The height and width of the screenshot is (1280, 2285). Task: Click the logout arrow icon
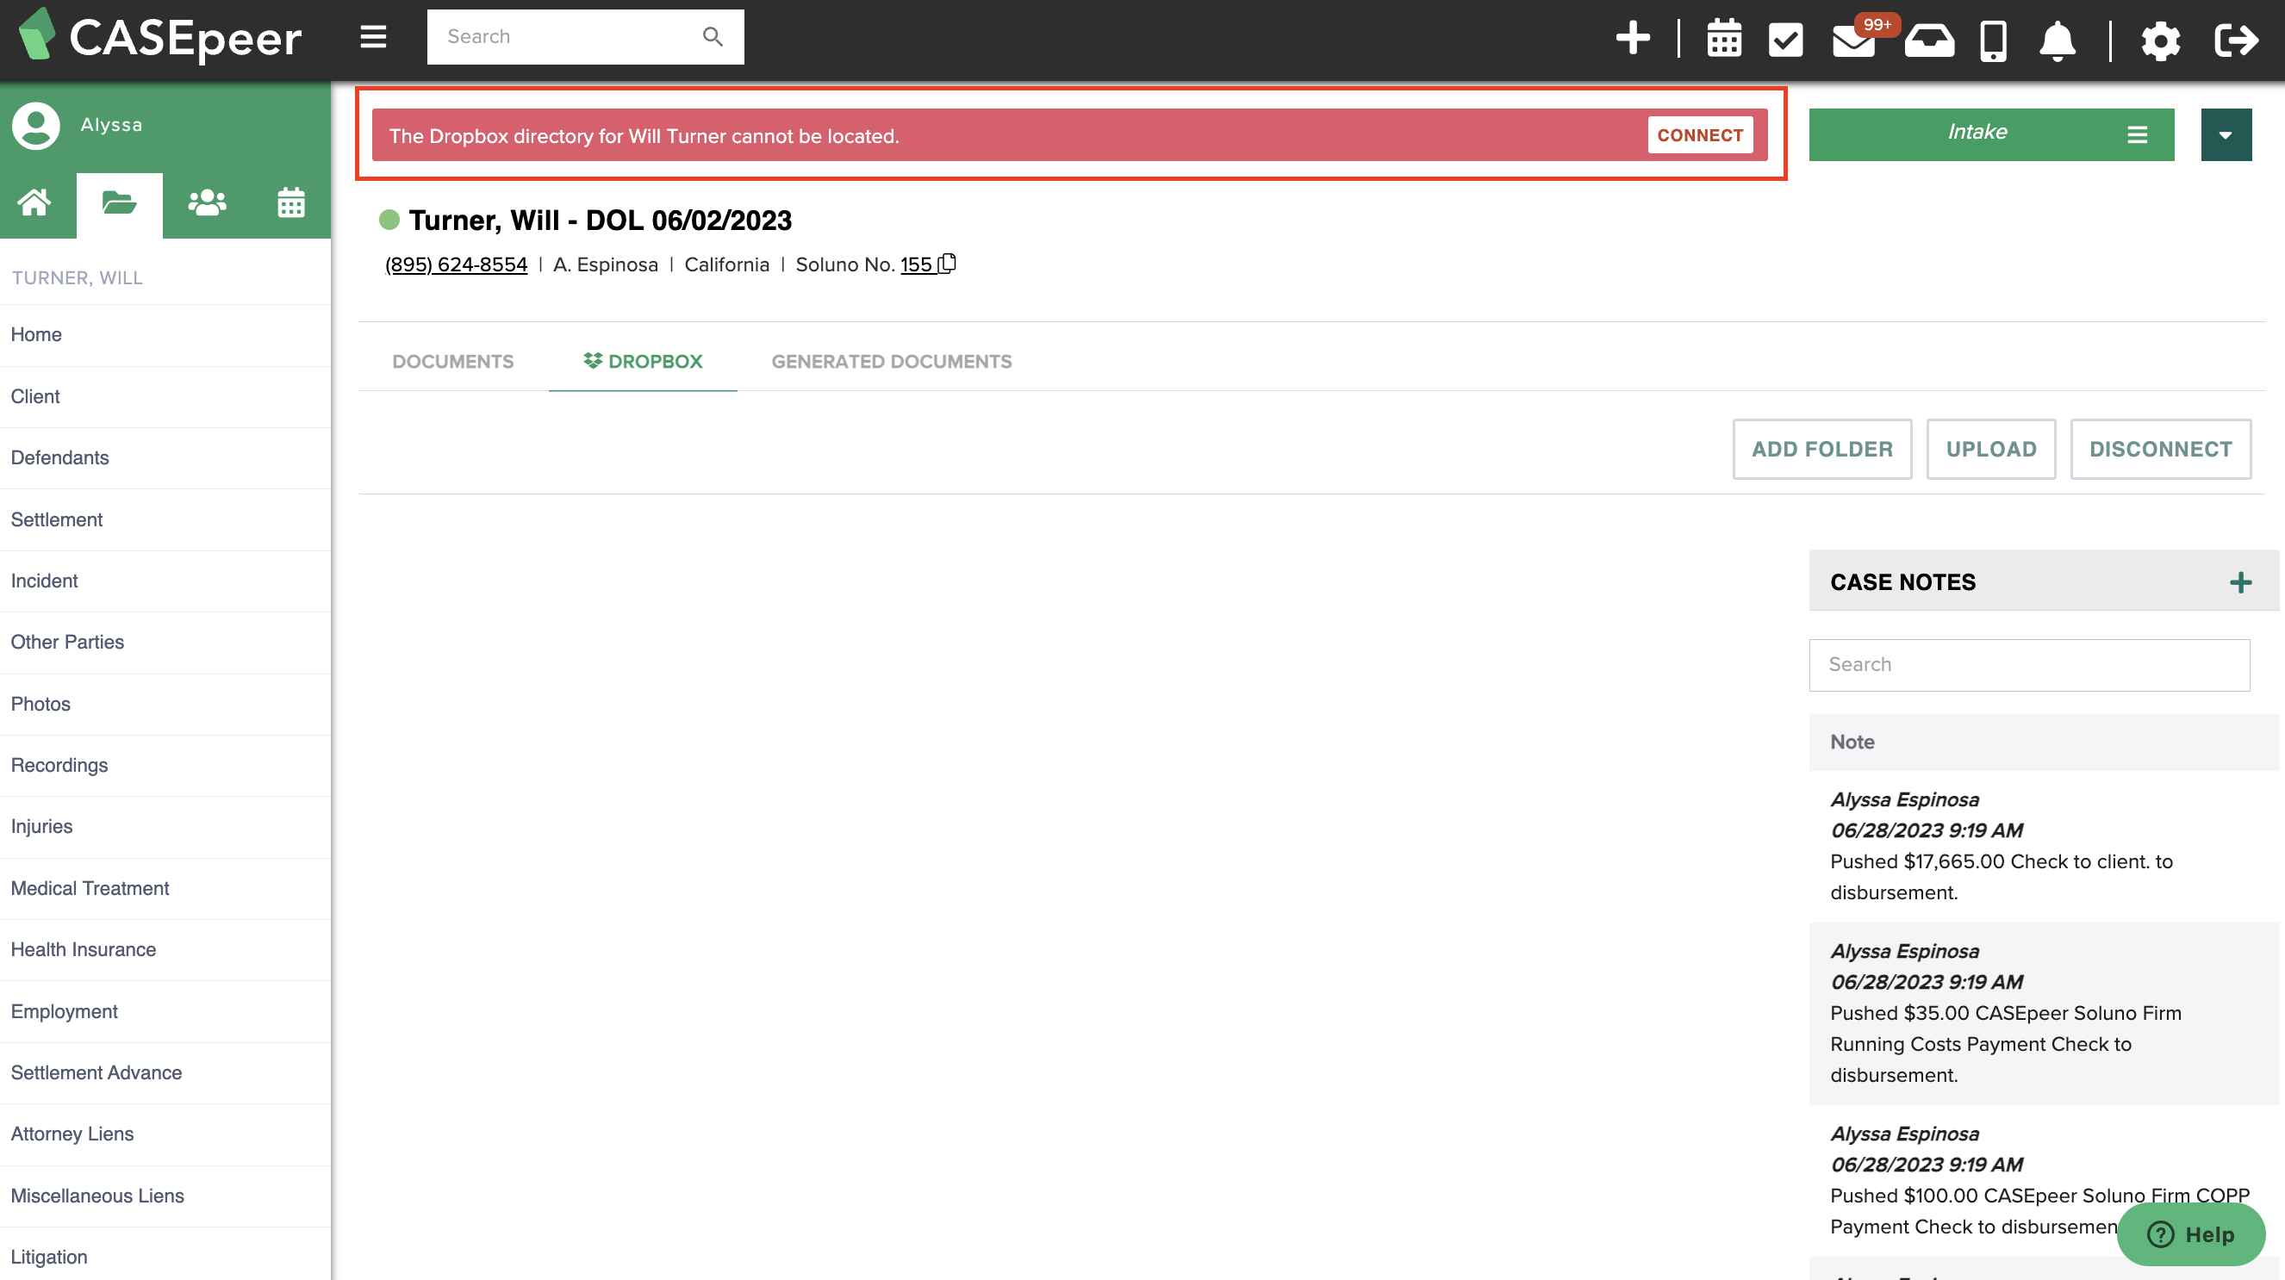[x=2236, y=40]
